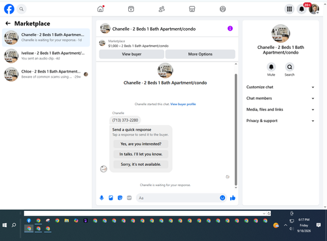327x241 pixels.
Task: Record a voice clip with microphone icon
Action: [101, 198]
